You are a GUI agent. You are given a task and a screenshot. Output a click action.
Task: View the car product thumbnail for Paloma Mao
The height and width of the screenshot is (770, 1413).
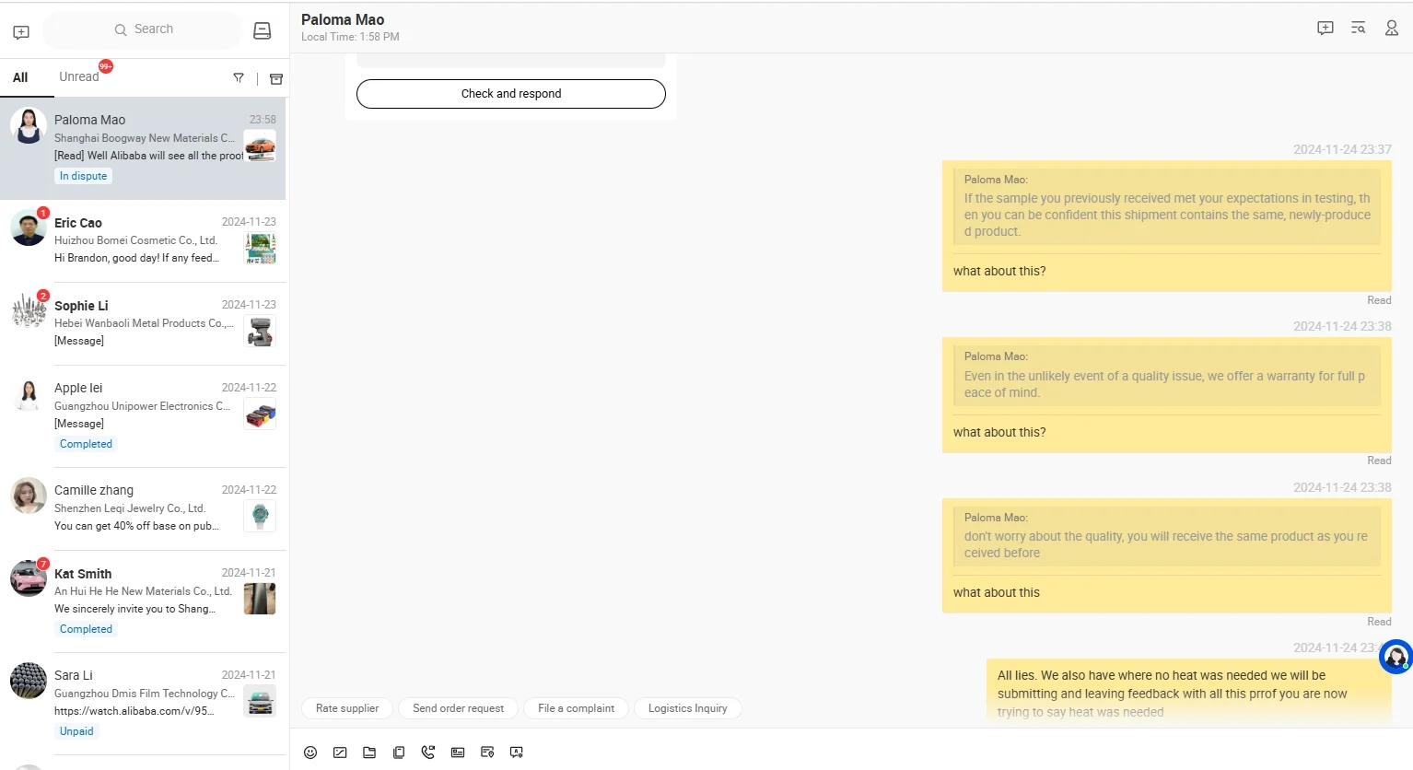point(261,146)
